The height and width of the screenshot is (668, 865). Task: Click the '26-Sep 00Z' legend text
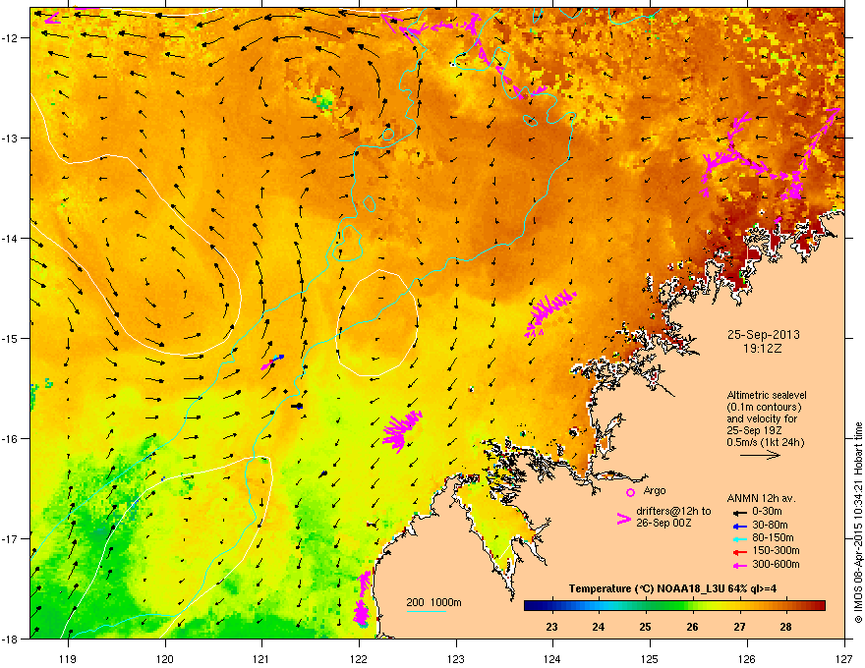663,523
